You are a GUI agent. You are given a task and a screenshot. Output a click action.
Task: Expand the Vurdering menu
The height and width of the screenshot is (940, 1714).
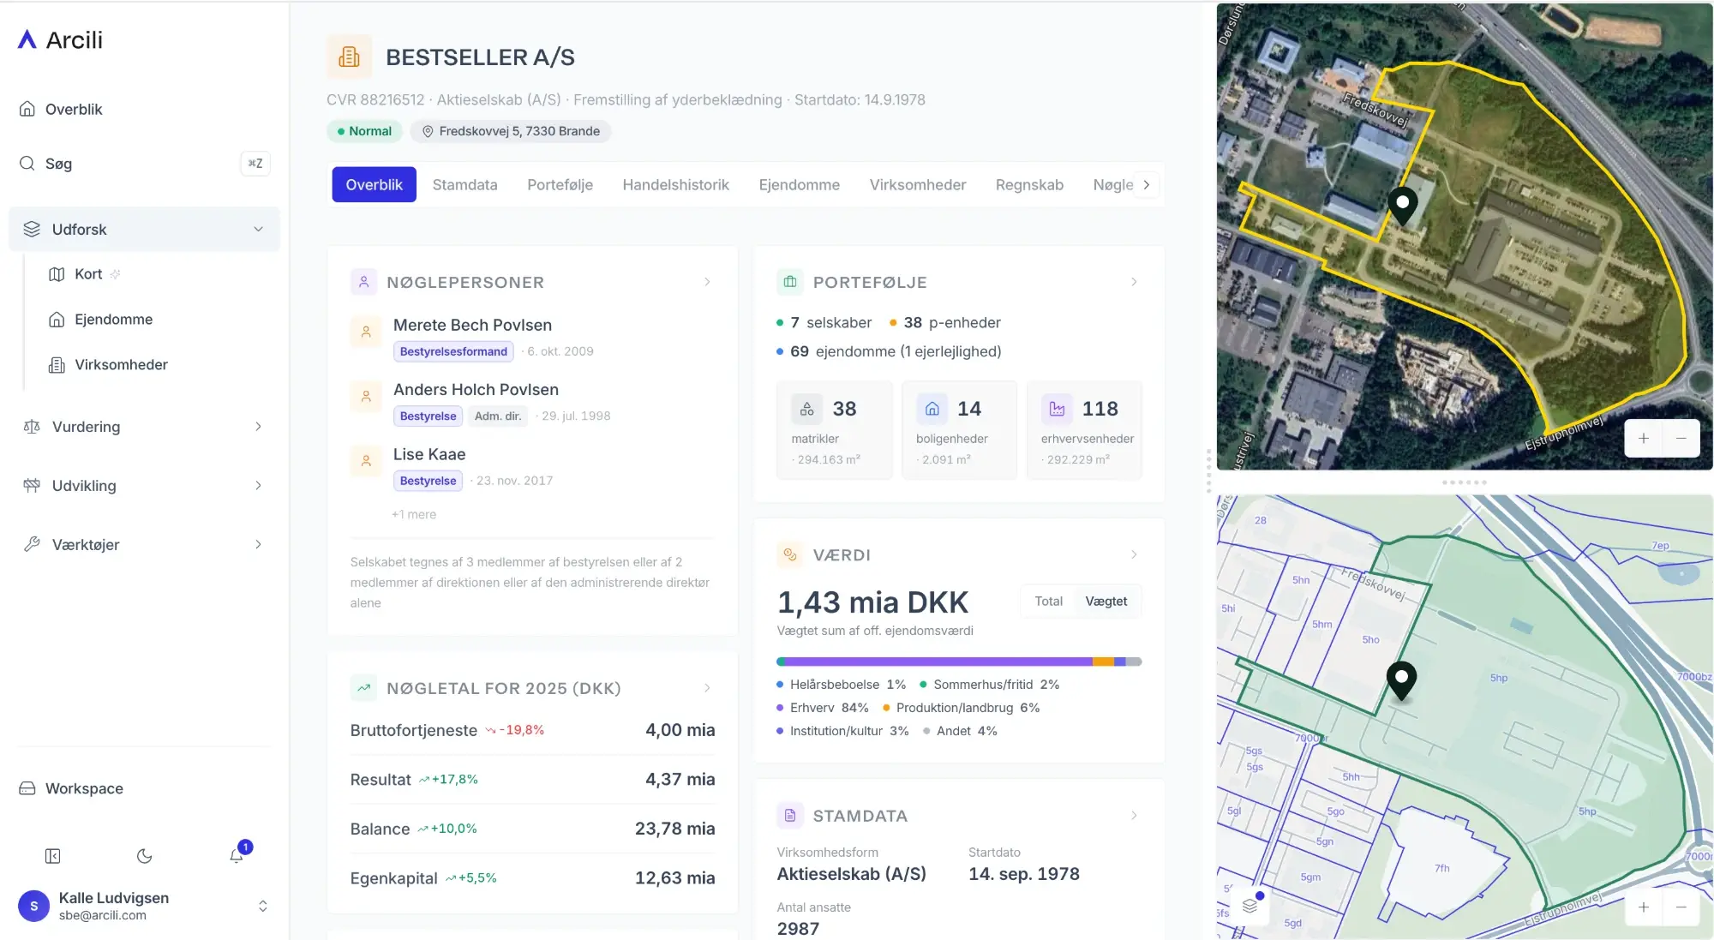click(x=144, y=426)
